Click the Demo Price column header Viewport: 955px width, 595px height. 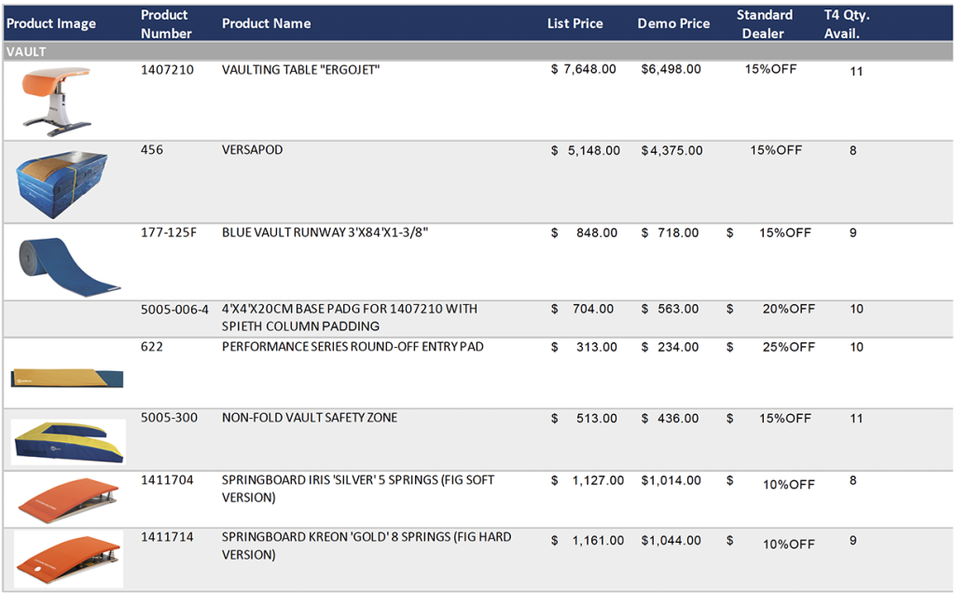click(x=673, y=24)
